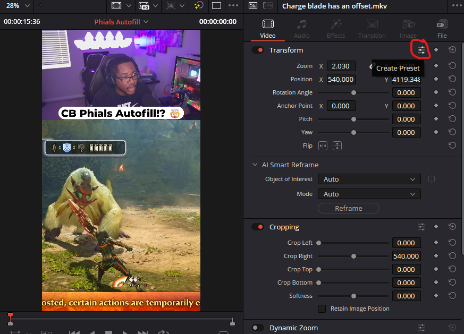
Task: Open the Dynamic Zoom preset options icon
Action: pos(421,328)
